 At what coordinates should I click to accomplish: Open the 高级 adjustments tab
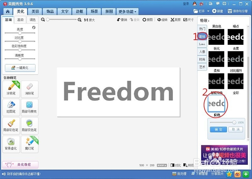click(x=20, y=20)
